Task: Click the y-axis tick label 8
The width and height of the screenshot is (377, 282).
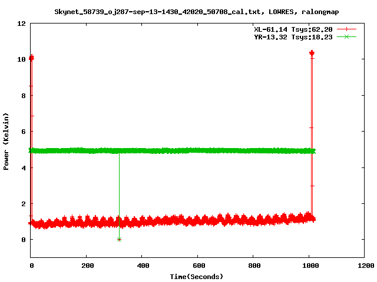Action: 24,96
